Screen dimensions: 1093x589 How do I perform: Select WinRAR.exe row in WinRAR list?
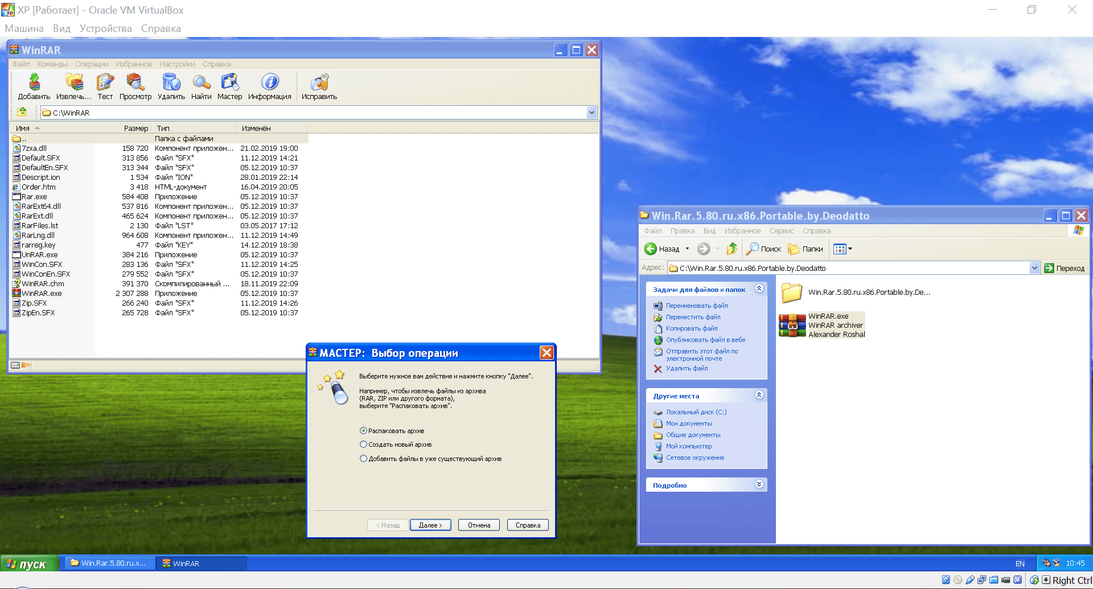click(x=159, y=294)
